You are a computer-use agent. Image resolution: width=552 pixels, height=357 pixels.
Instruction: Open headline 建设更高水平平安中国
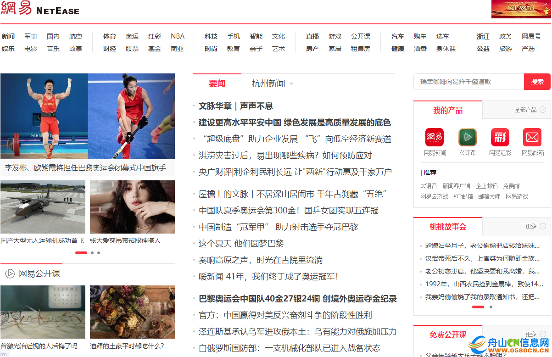tap(295, 123)
